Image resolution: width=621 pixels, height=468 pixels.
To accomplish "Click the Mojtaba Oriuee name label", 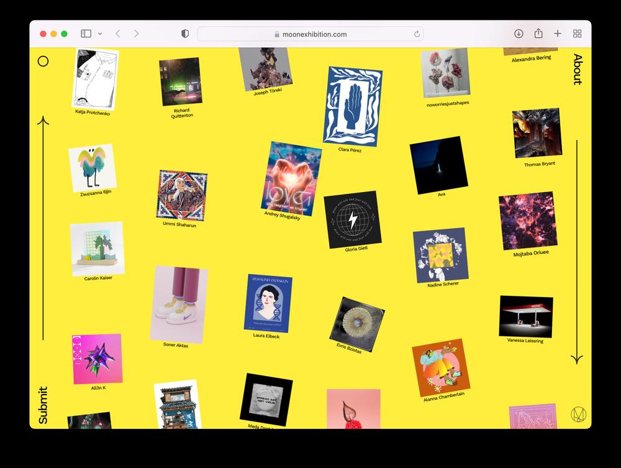I will [531, 254].
